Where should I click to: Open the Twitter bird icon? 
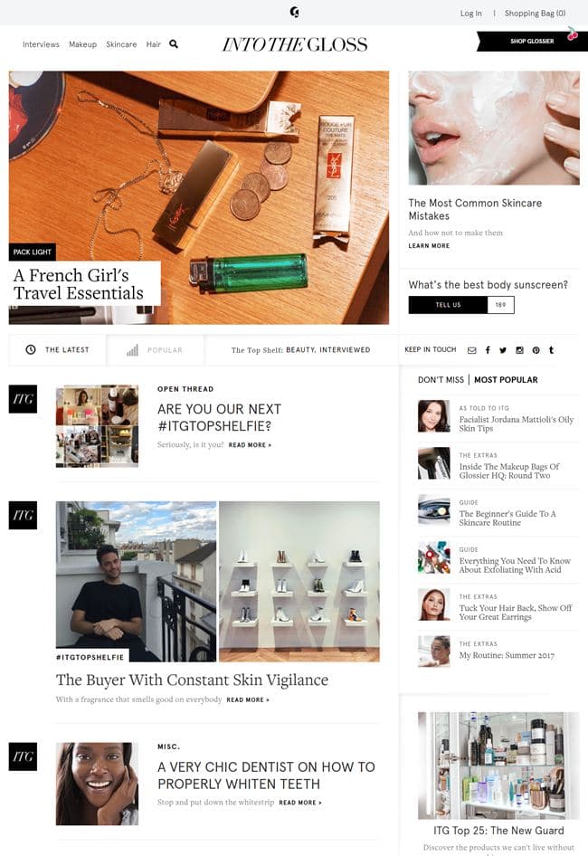tap(503, 350)
